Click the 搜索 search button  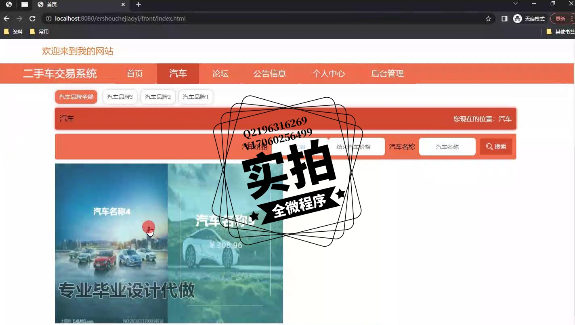496,147
